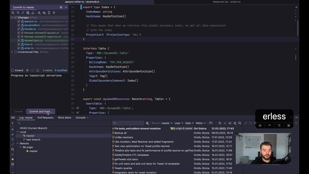This screenshot has height=174, width=309.
Task: Click the Show Diff icon in Commit toolbar
Action: [x=23, y=13]
